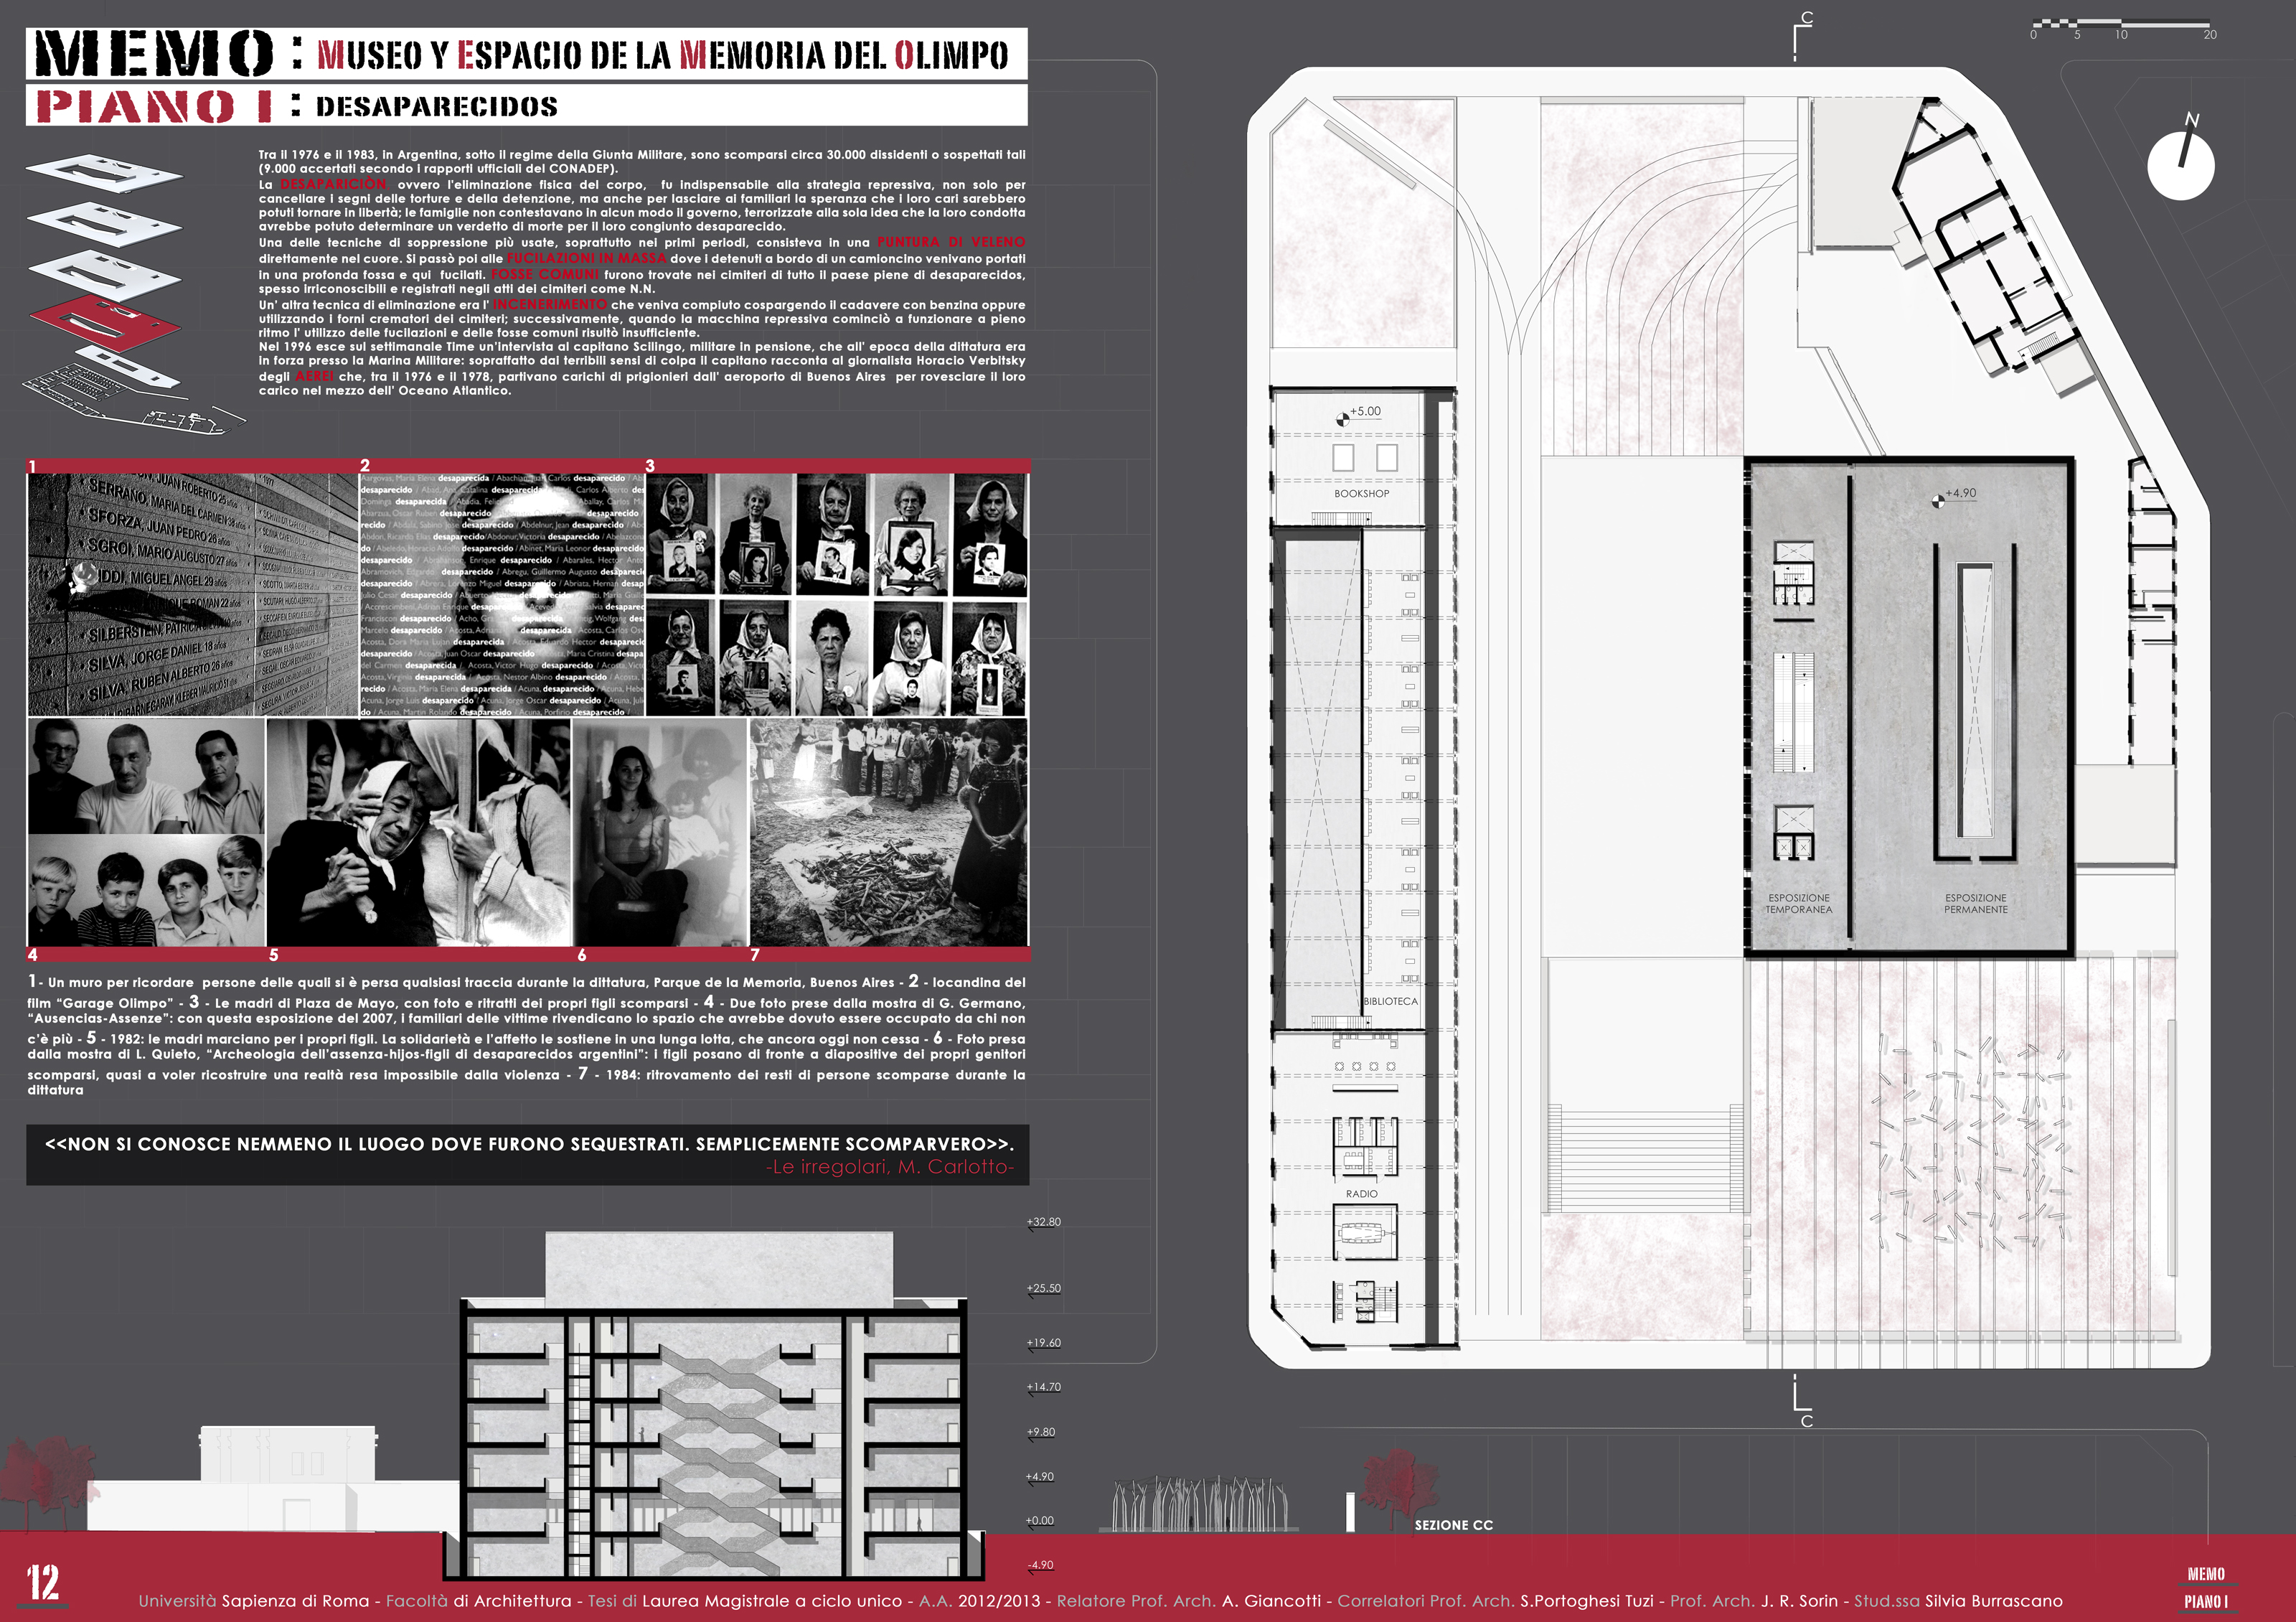The height and width of the screenshot is (1622, 2296).
Task: Click the white low building in the elevation
Action: pos(271,1479)
